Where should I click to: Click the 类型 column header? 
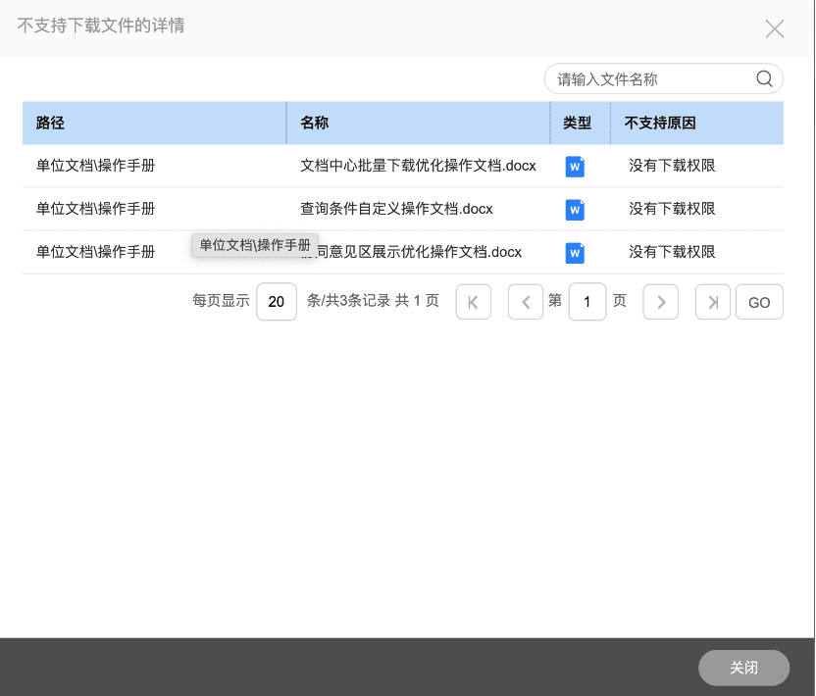click(x=581, y=123)
